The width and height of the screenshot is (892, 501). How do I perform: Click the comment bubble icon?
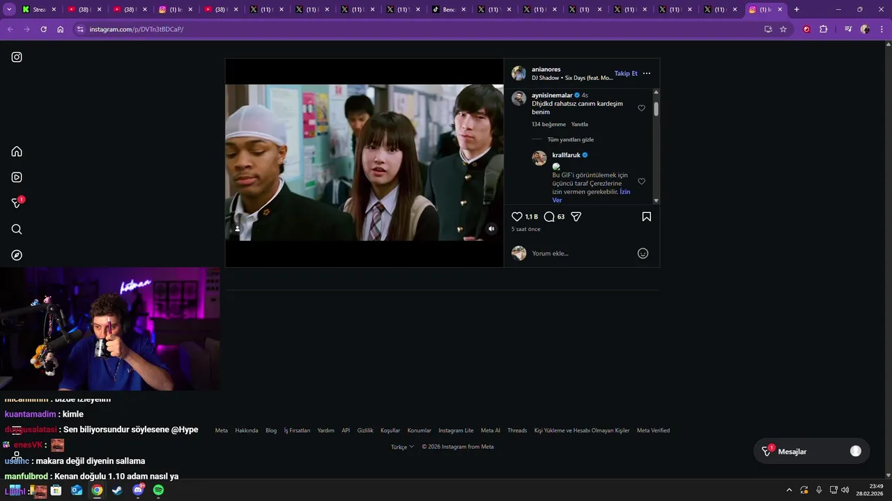tap(549, 216)
